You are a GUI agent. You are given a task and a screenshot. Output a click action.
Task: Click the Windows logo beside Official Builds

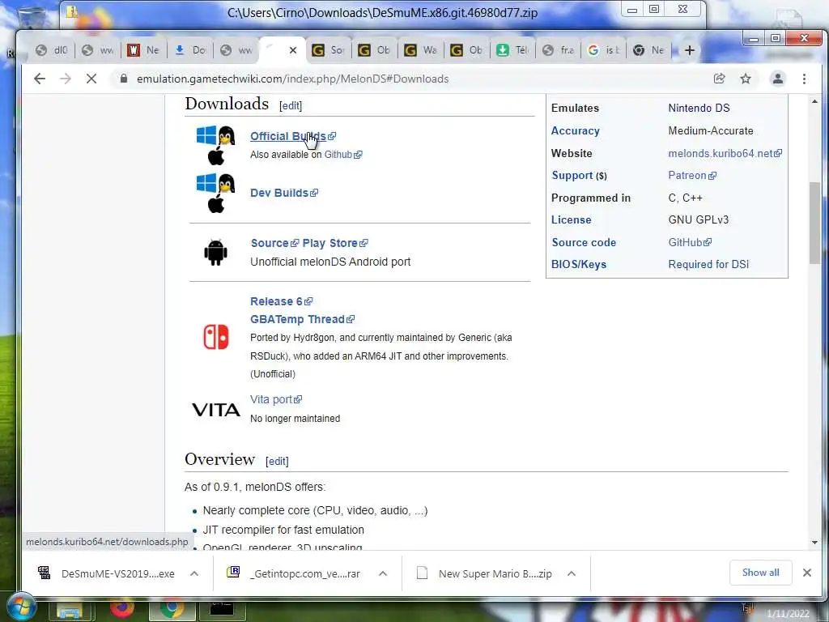pyautogui.click(x=206, y=135)
